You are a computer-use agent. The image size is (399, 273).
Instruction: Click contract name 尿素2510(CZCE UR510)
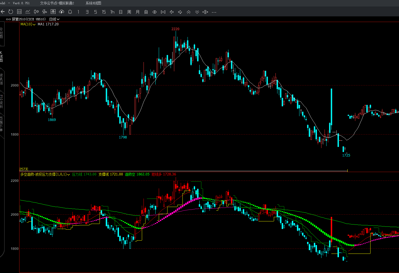[x=29, y=19]
